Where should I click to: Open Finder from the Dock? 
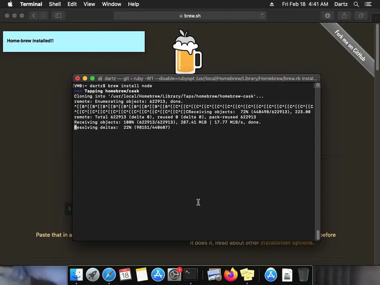(76, 275)
